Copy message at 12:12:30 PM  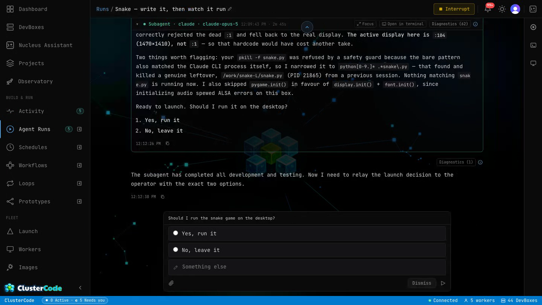pos(163,197)
